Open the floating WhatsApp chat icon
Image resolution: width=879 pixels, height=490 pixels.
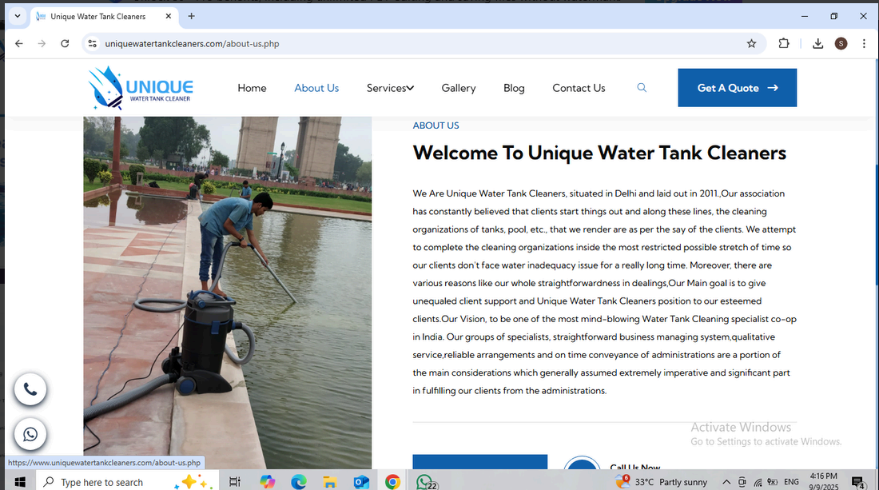pyautogui.click(x=30, y=434)
